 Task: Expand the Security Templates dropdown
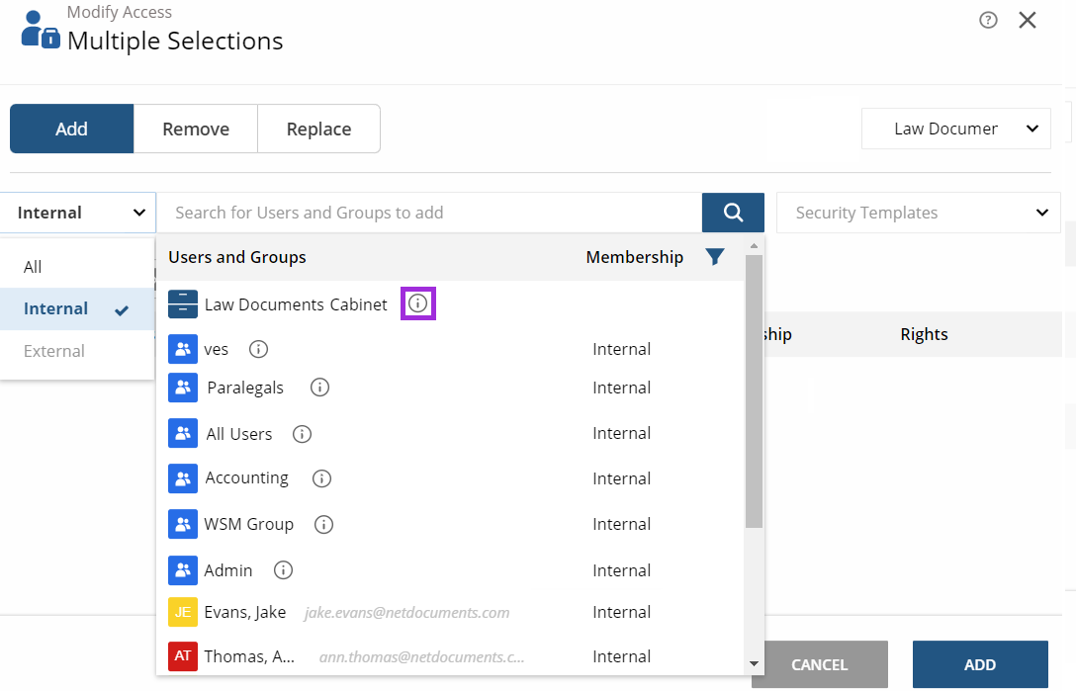click(x=918, y=213)
